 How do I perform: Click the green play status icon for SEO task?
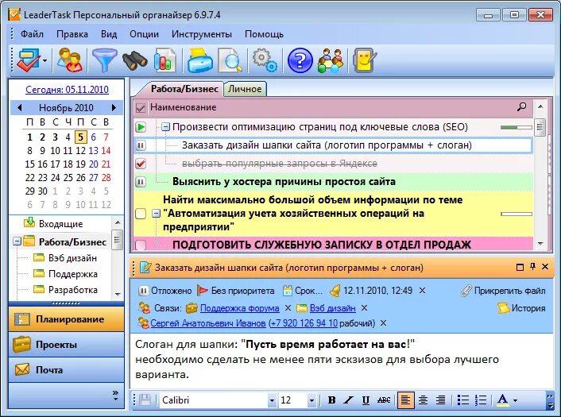point(141,127)
